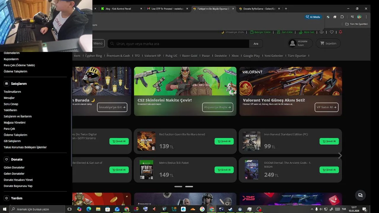This screenshot has height=213, width=379.
Task: Focus the product search input field
Action: (178, 43)
